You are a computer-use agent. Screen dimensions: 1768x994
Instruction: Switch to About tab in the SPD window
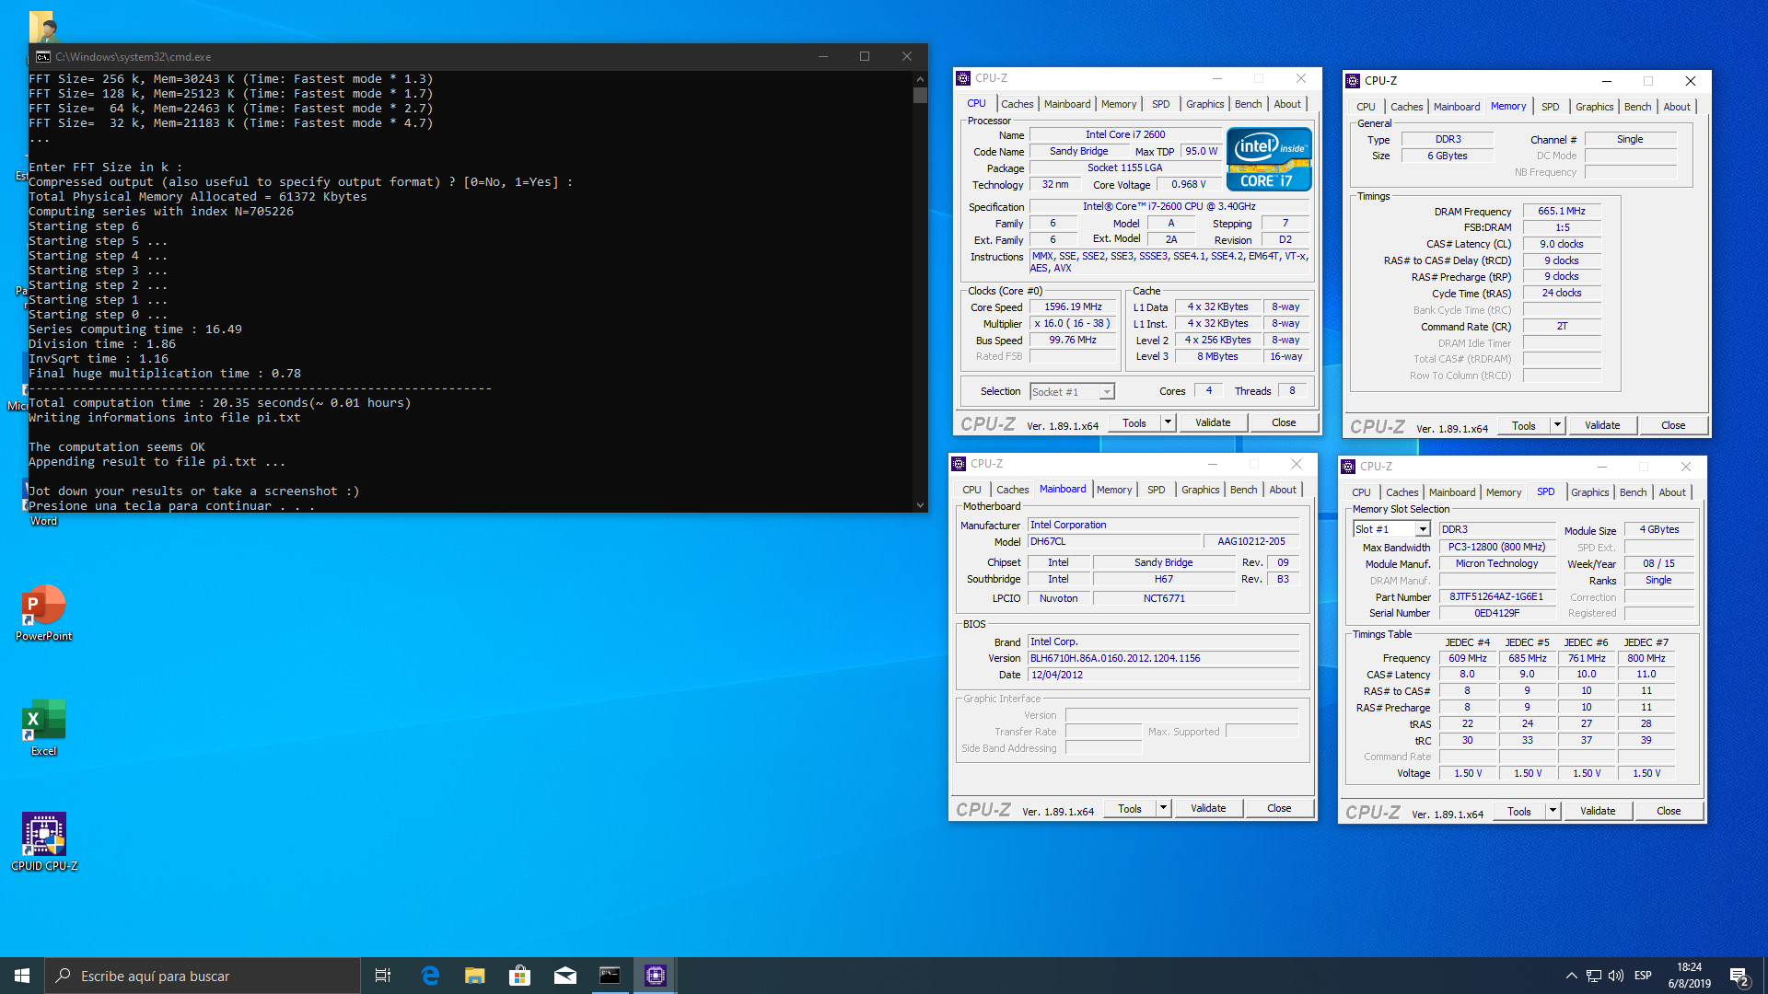coord(1672,492)
